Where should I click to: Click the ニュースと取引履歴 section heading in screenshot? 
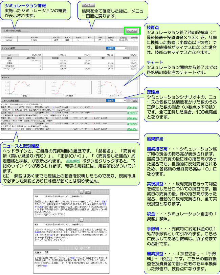pos(10,100)
